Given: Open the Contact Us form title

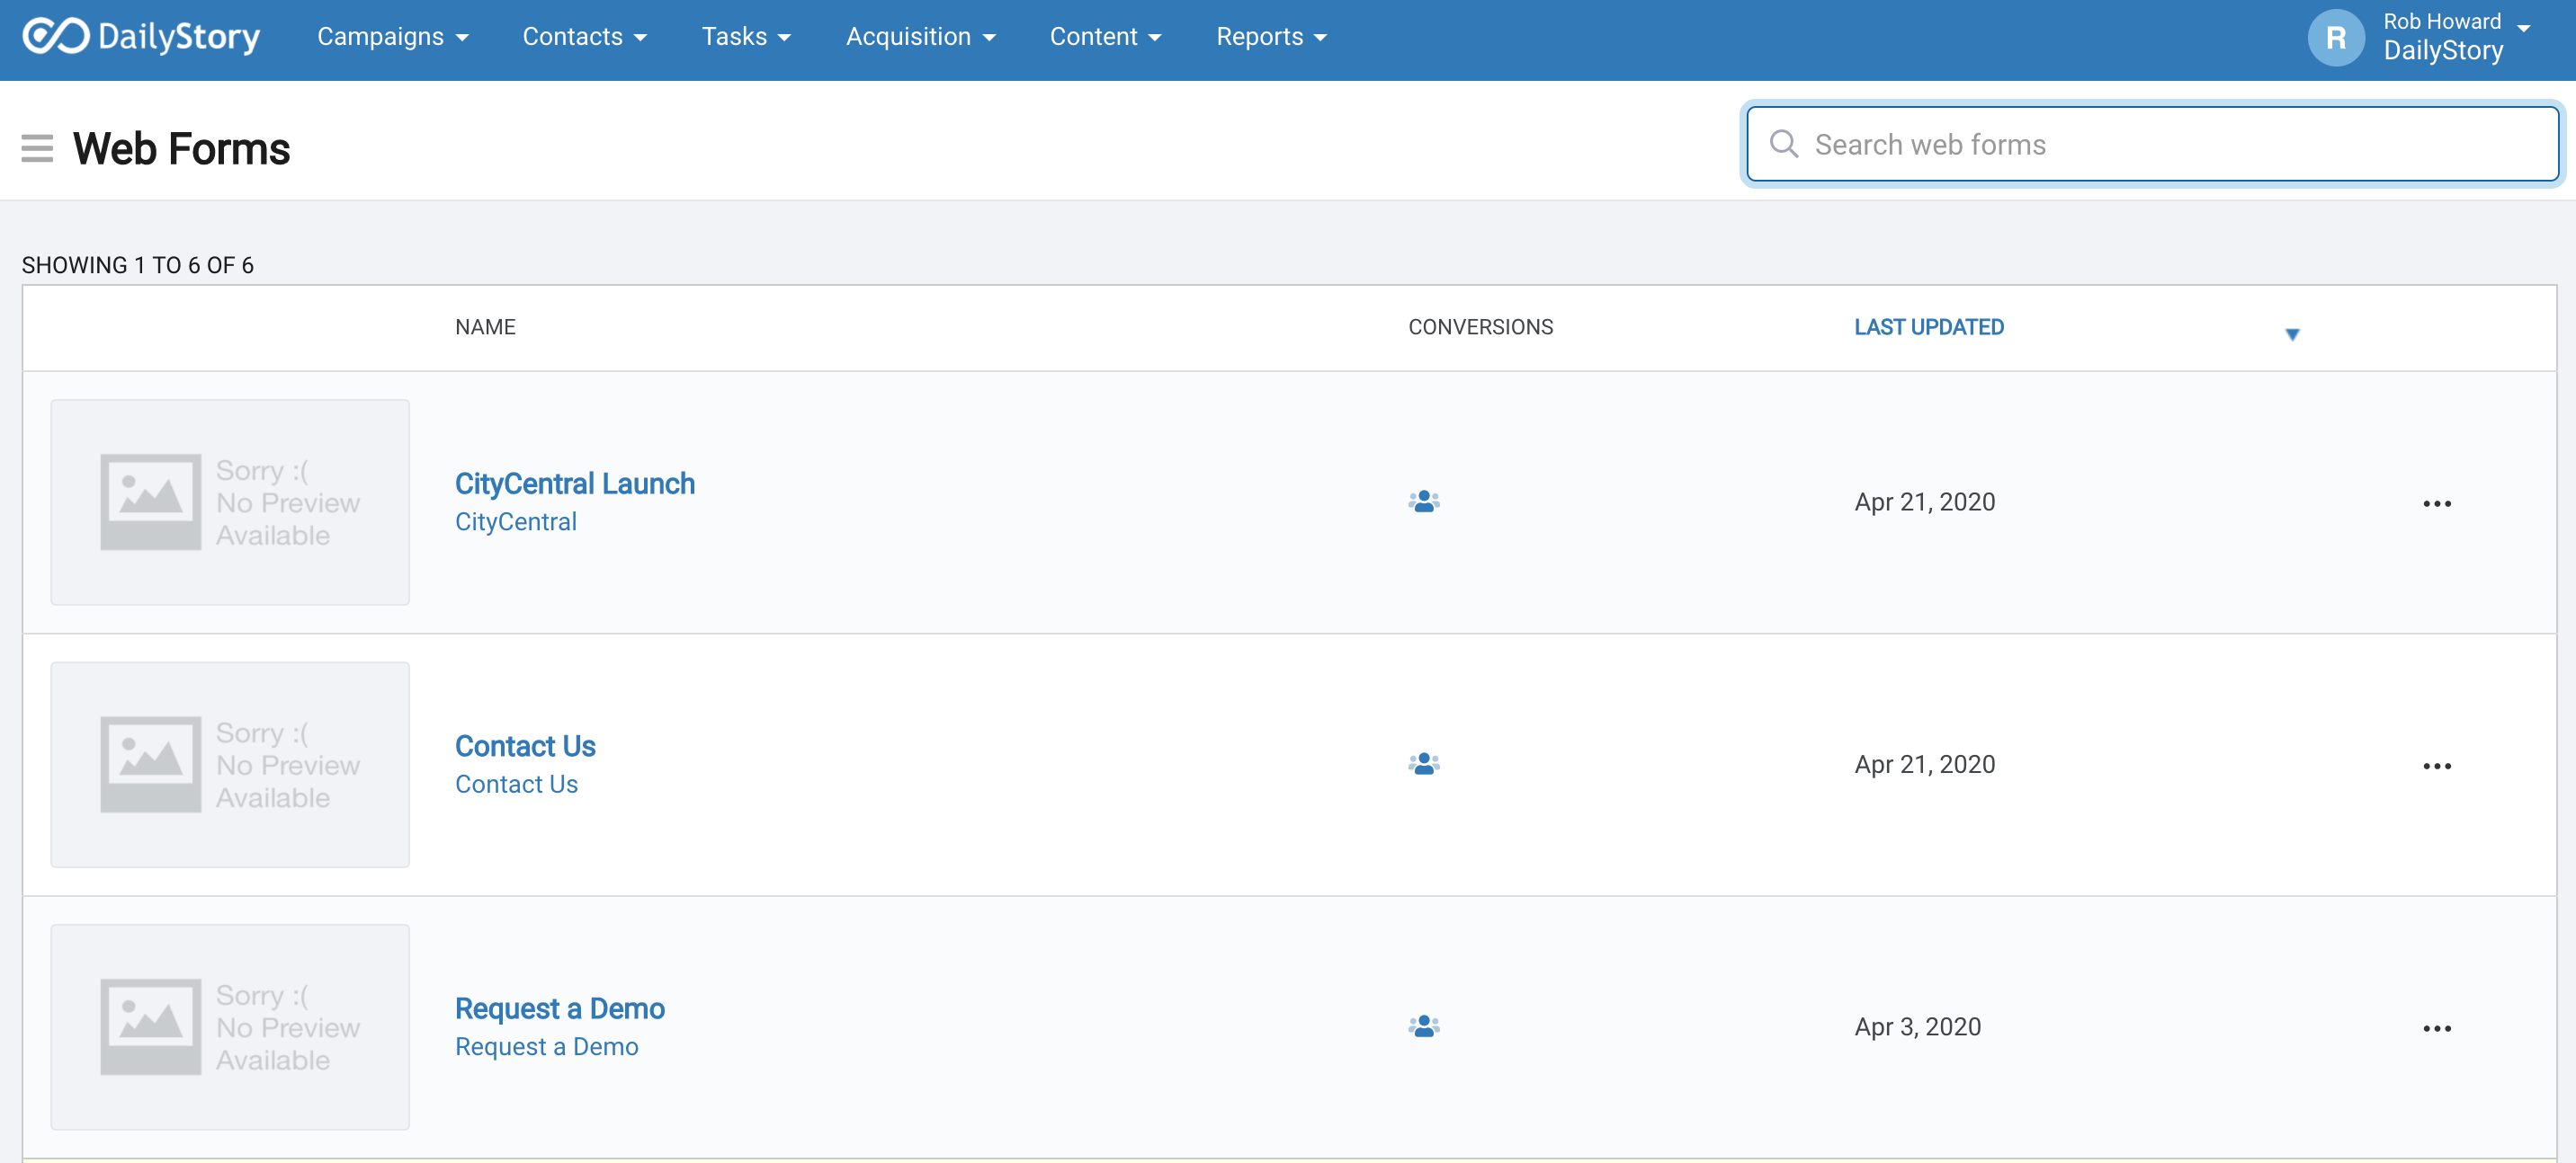Looking at the screenshot, I should [525, 746].
